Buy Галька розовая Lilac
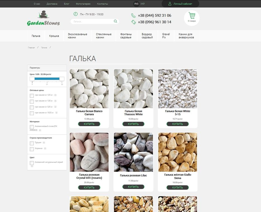 [133, 187]
